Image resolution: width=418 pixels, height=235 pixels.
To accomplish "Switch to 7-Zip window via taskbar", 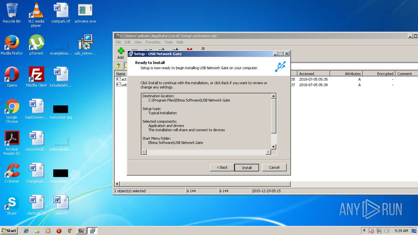I will tap(81, 231).
